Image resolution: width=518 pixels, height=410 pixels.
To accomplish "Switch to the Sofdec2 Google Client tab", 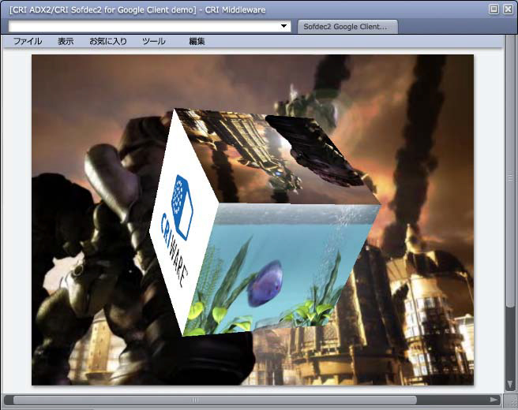I will click(347, 27).
